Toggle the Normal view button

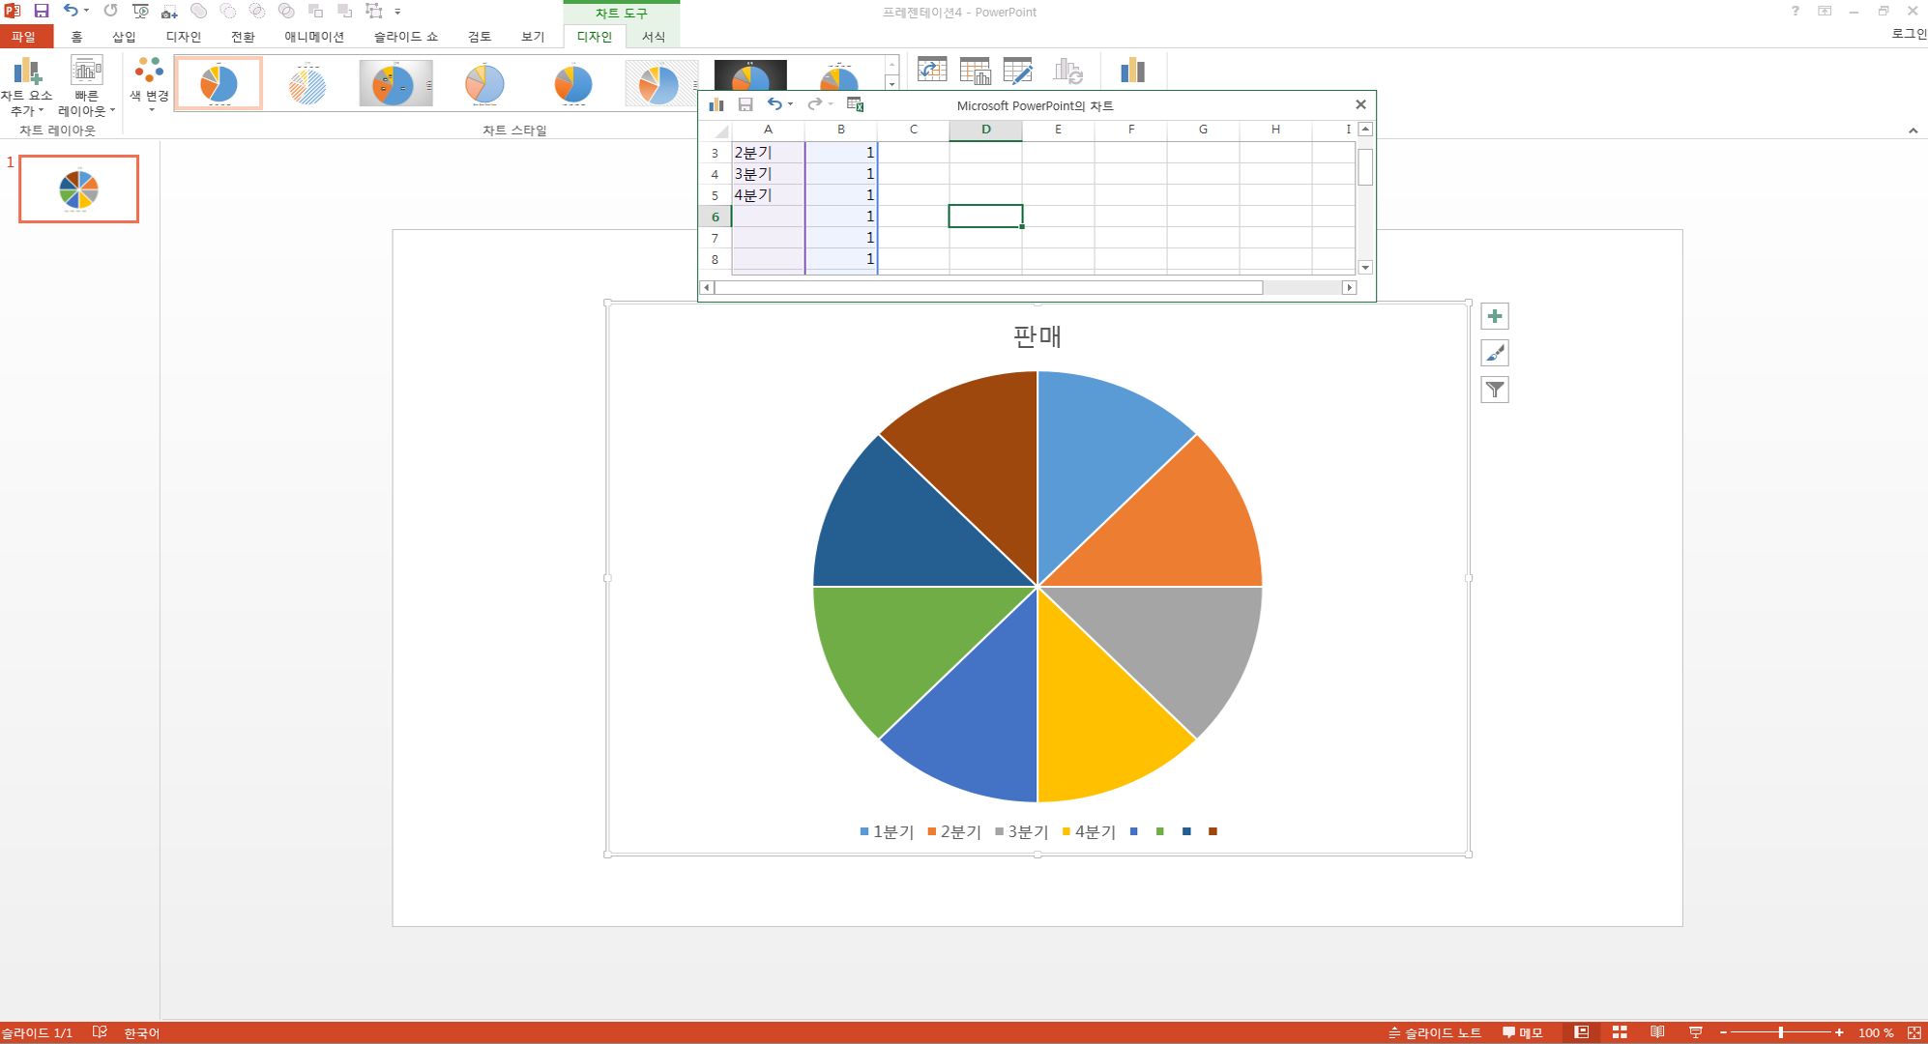(1582, 1032)
